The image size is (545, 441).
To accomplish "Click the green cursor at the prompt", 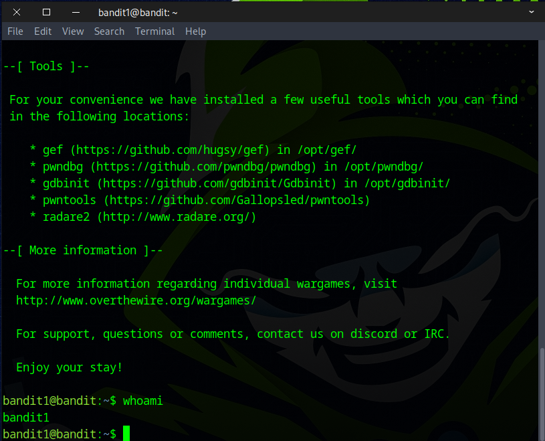I will click(126, 434).
